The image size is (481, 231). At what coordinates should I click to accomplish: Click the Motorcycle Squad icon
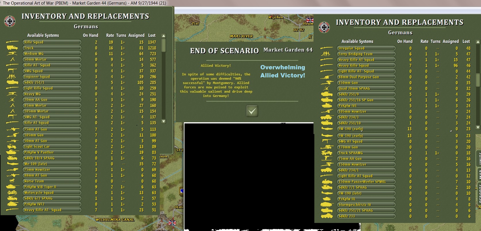click(x=12, y=193)
